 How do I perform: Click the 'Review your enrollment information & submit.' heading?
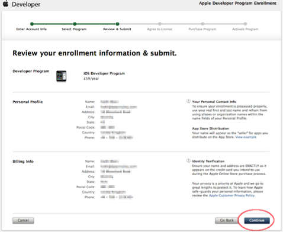tap(95, 53)
